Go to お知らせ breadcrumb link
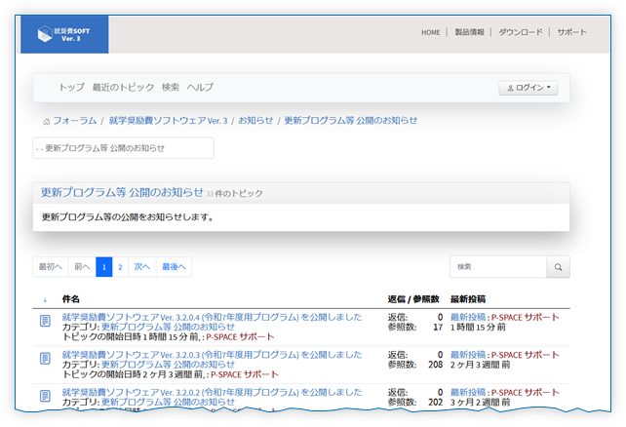The height and width of the screenshot is (427, 626). coord(255,121)
